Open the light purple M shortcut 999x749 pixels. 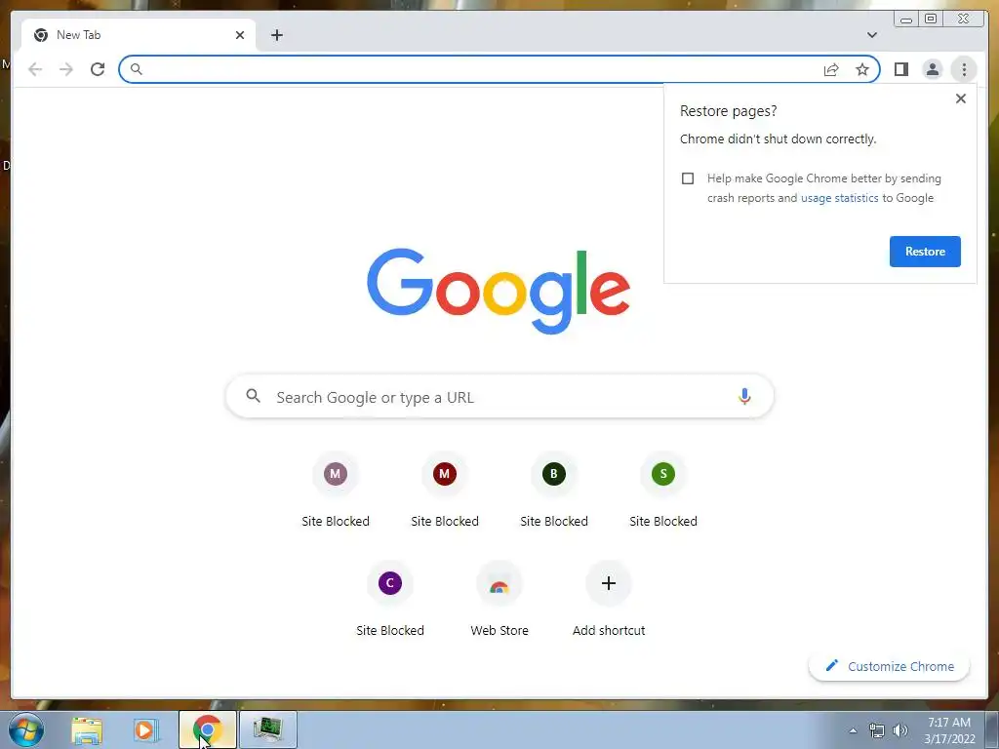point(336,473)
